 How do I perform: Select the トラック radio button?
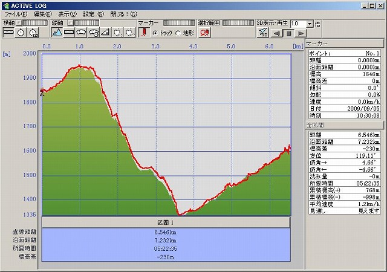pyautogui.click(x=155, y=33)
